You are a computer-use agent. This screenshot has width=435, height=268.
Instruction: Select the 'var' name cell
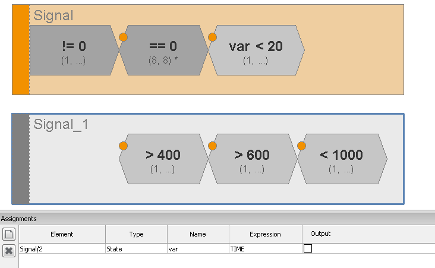198,249
